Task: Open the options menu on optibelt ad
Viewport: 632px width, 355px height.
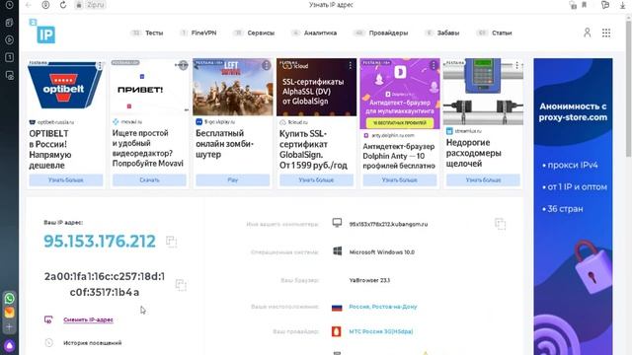Action: (x=100, y=66)
